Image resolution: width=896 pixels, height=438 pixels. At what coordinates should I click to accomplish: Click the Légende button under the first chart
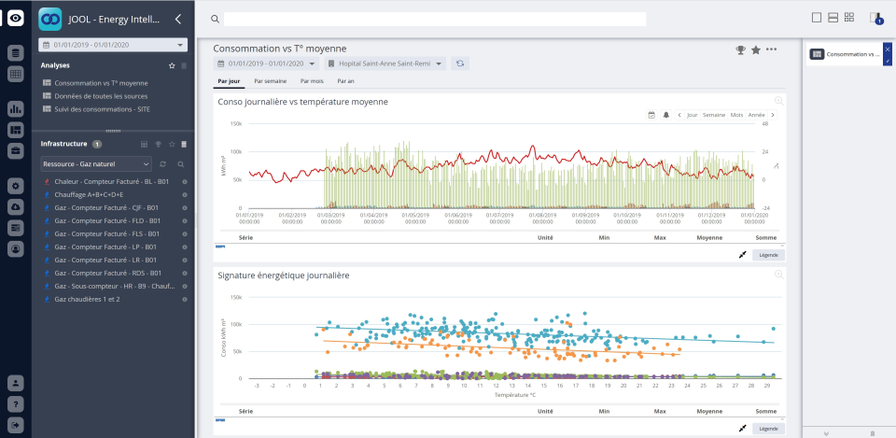coord(768,254)
